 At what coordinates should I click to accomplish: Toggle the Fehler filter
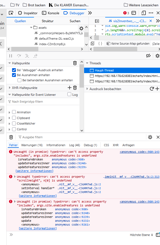point(13,145)
